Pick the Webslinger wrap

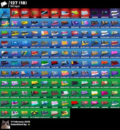pos(85,13)
